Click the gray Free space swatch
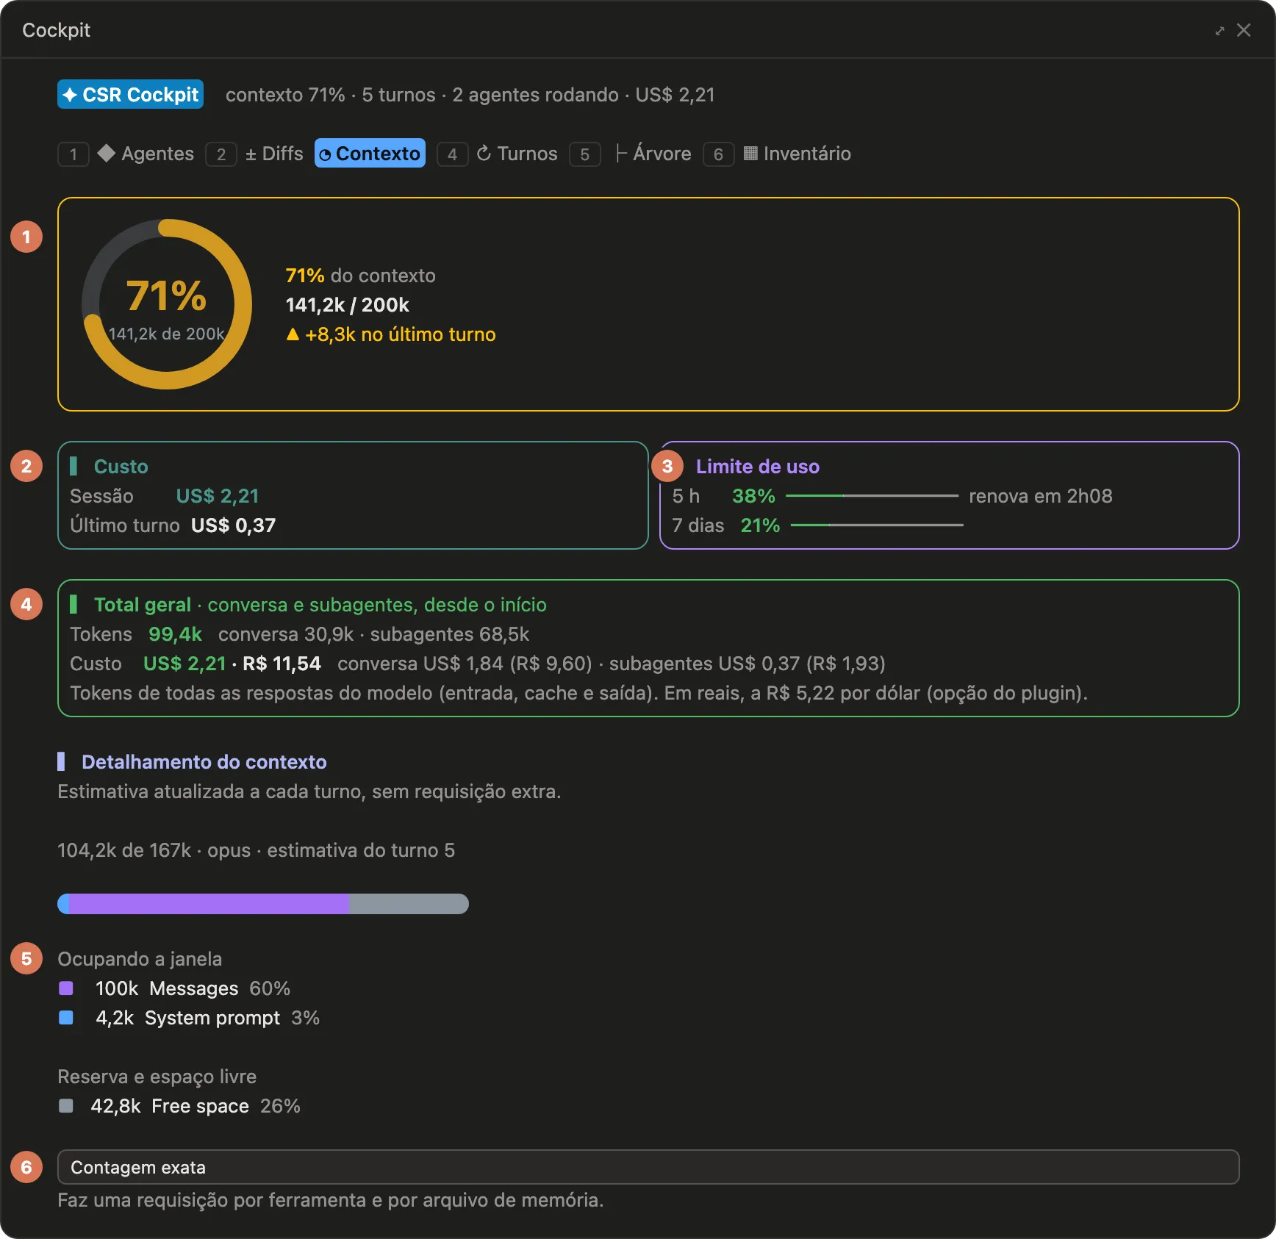The image size is (1276, 1239). (66, 1106)
